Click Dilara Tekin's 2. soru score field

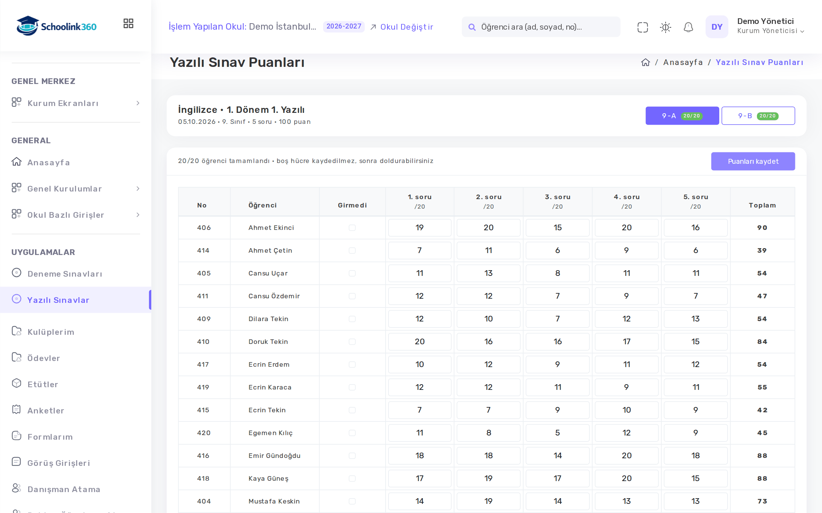pos(488,319)
